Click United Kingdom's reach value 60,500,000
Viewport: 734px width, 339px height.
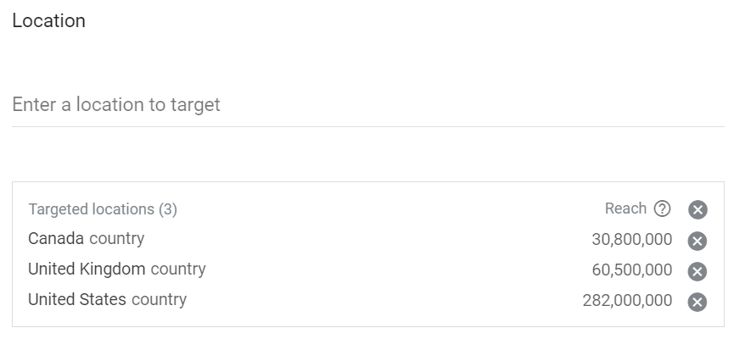pos(631,270)
